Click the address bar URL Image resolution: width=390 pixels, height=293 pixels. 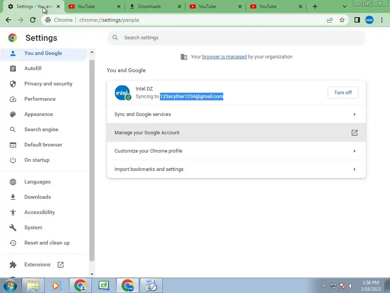pyautogui.click(x=109, y=20)
